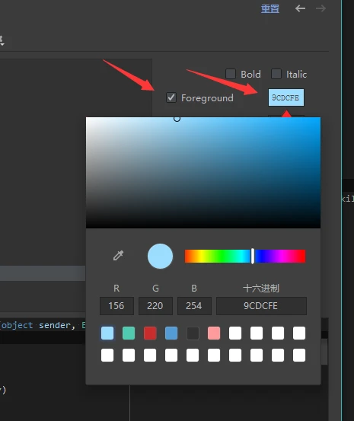The height and width of the screenshot is (421, 354).
Task: Click the hue slider bar
Action: click(245, 256)
